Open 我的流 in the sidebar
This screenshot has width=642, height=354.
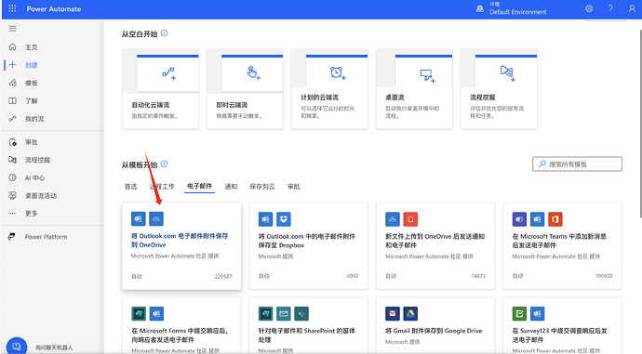coord(34,119)
